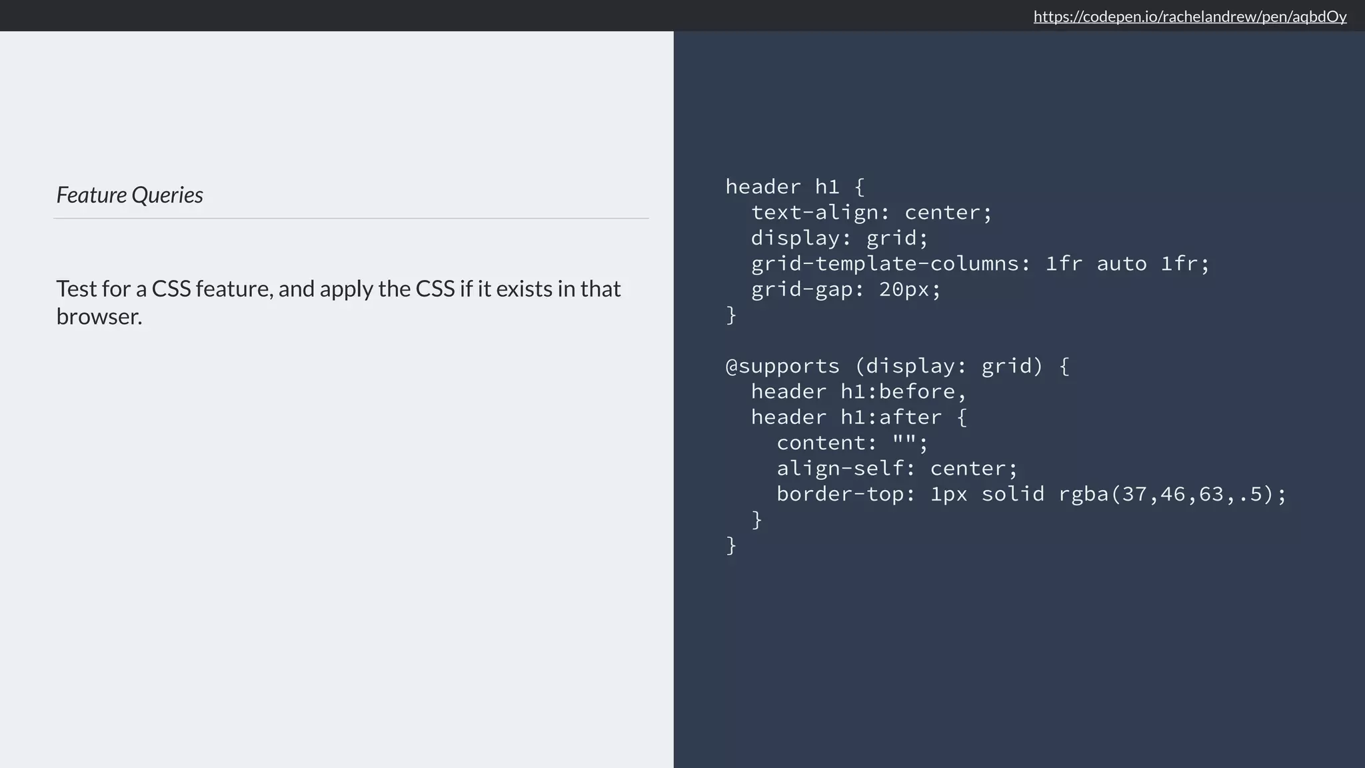Image resolution: width=1365 pixels, height=768 pixels.
Task: Click the 'display: grid;' declaration line
Action: [839, 238]
